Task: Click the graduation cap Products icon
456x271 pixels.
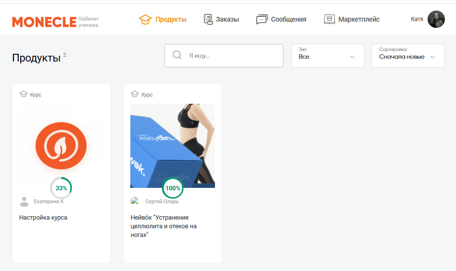Action: pyautogui.click(x=145, y=20)
